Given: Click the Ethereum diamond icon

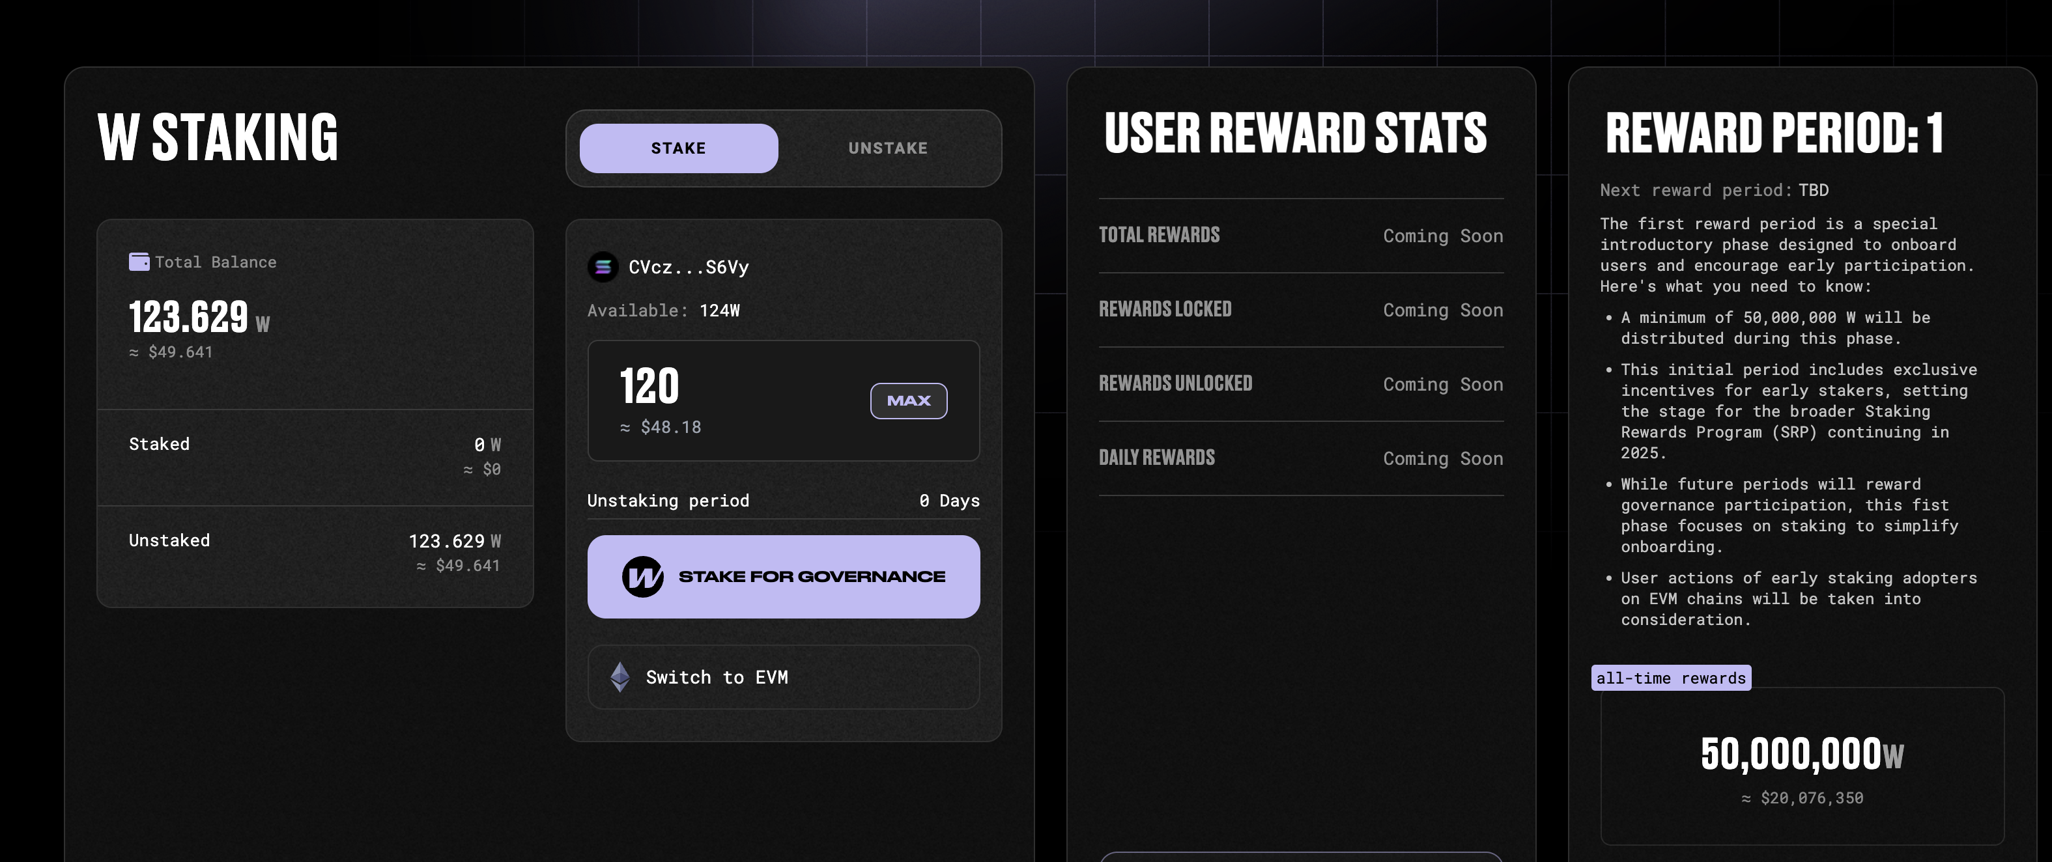Looking at the screenshot, I should [x=620, y=677].
